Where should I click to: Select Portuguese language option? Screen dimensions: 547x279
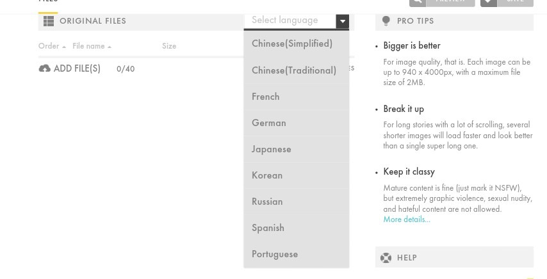pos(275,254)
